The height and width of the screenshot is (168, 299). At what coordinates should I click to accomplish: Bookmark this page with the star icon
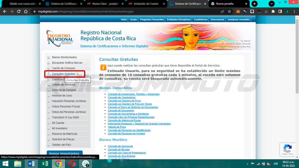(x=230, y=11)
